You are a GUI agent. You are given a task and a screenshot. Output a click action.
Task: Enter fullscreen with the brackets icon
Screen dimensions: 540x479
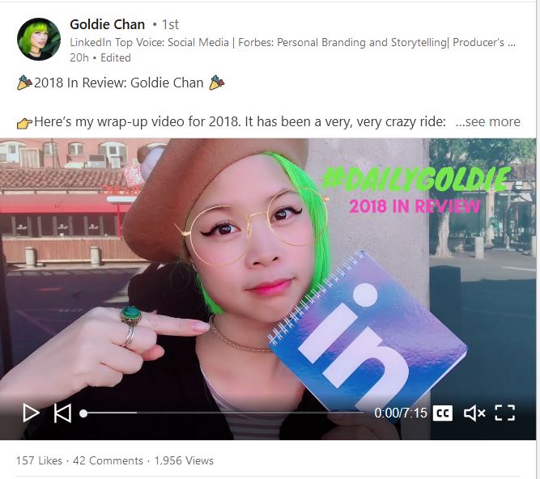pyautogui.click(x=505, y=413)
